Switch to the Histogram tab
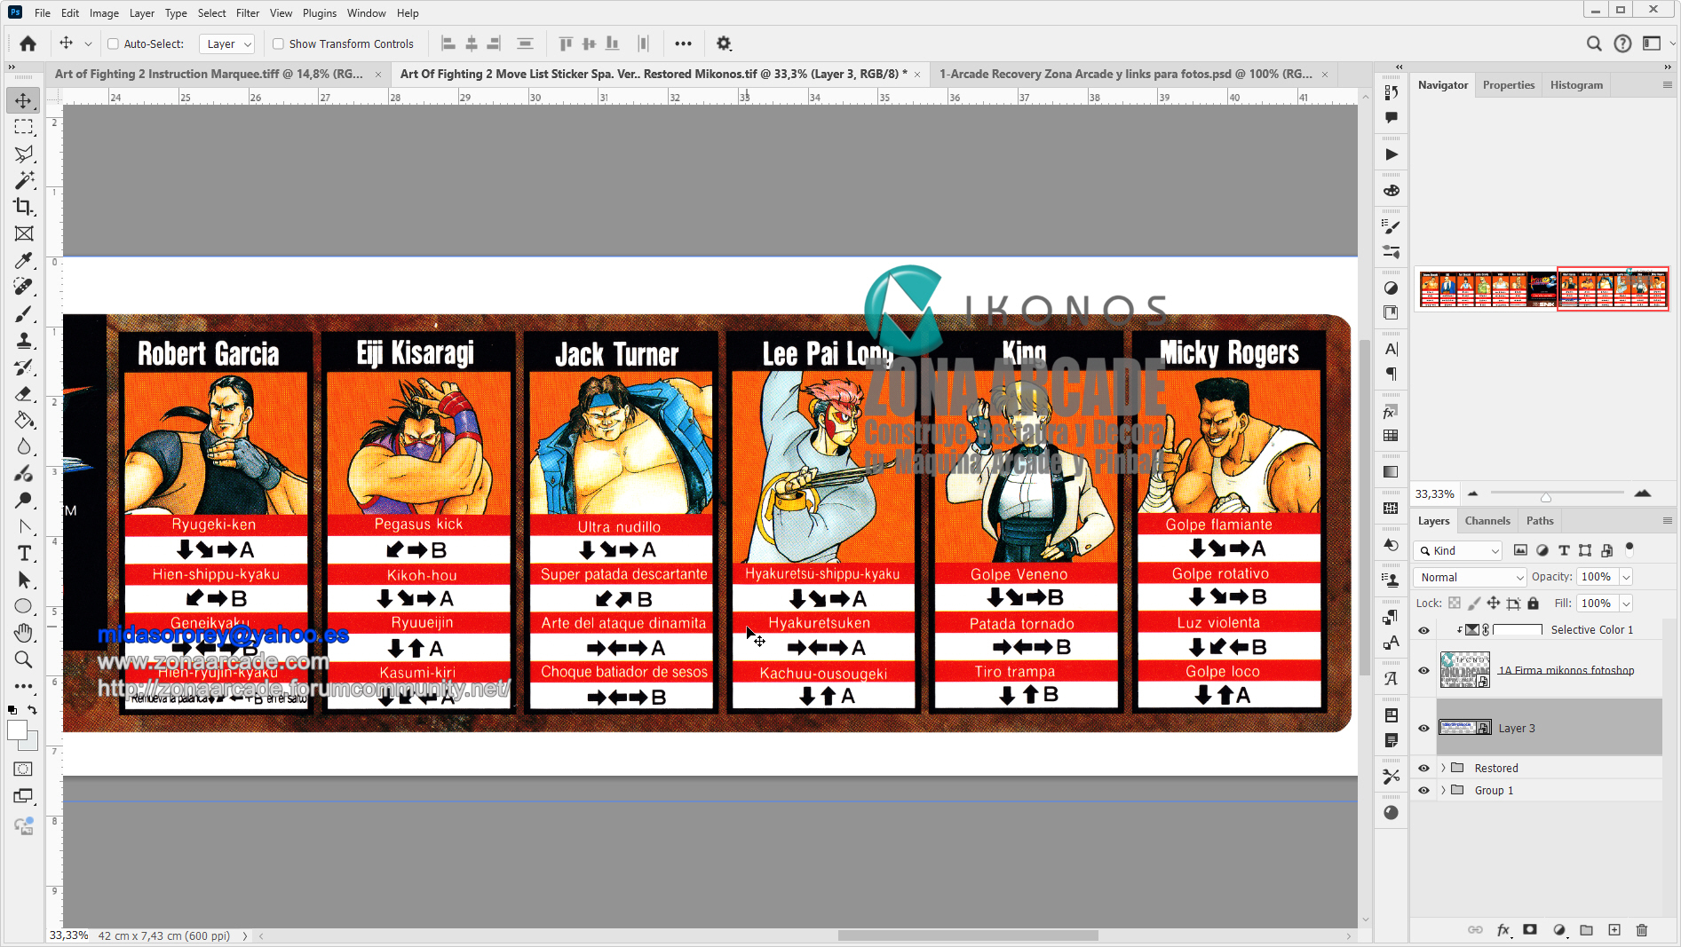1681x947 pixels. tap(1576, 85)
